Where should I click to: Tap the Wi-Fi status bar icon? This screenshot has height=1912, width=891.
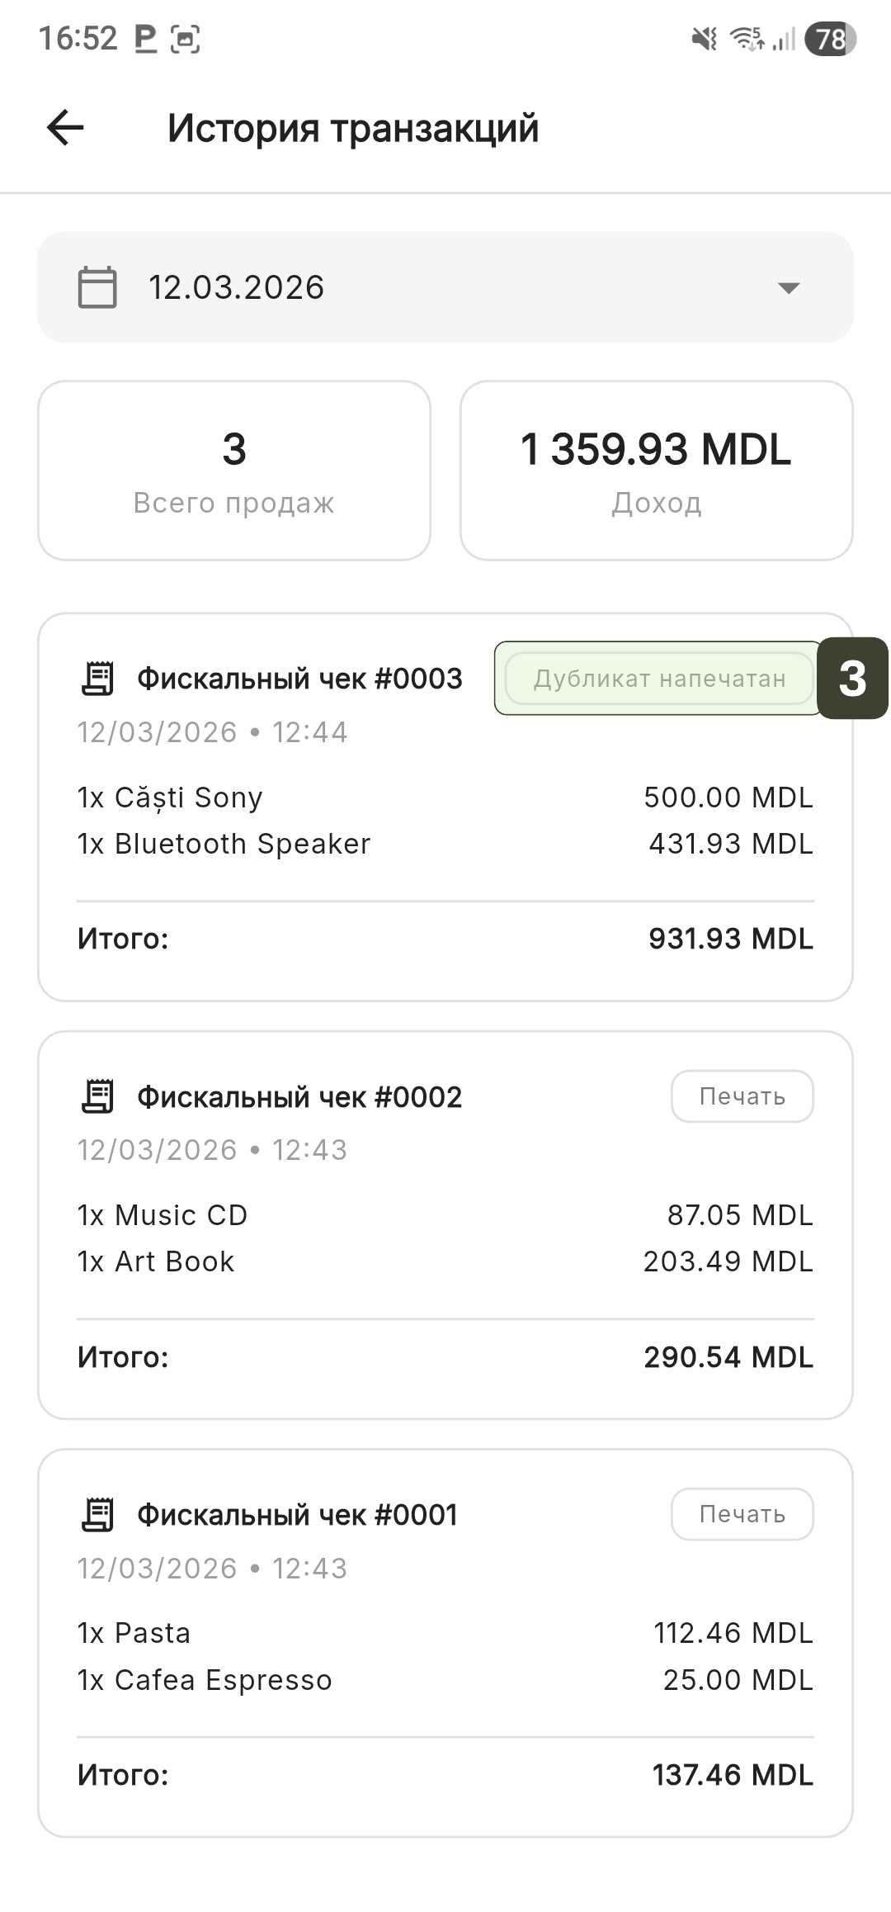tap(747, 38)
